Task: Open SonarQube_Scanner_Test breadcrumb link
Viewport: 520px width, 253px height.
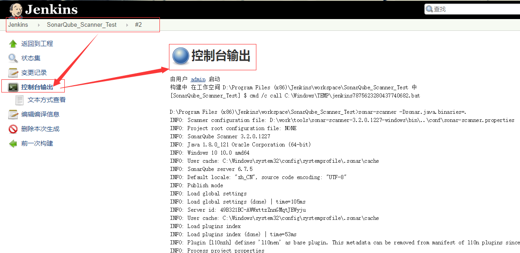Action: point(82,24)
